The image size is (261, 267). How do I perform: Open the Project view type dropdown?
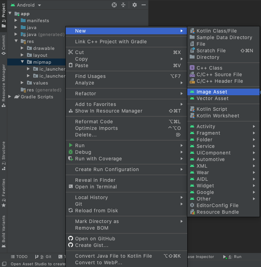pyautogui.click(x=26, y=5)
